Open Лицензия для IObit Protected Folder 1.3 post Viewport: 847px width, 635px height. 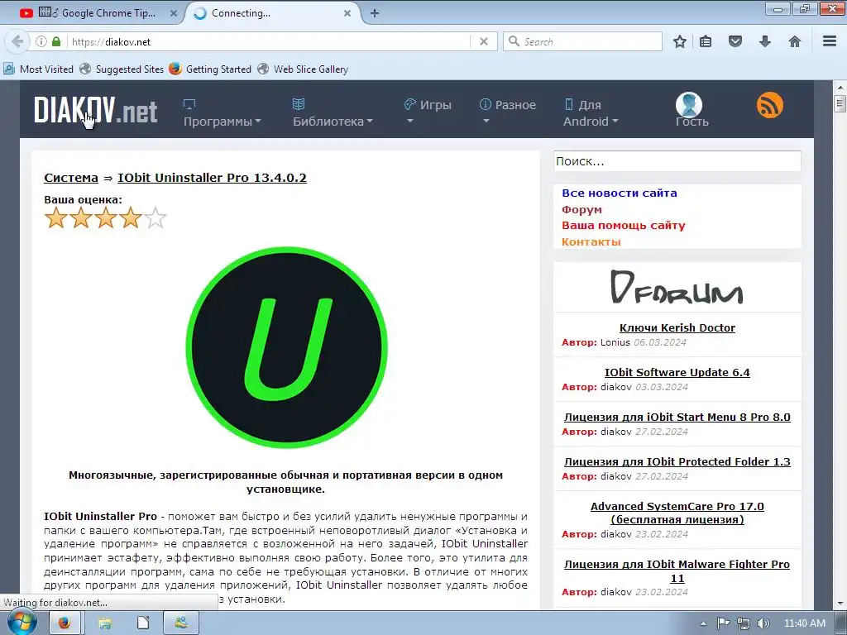[677, 462]
